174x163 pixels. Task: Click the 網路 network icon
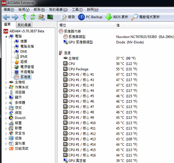pyautogui.click(x=11, y=113)
